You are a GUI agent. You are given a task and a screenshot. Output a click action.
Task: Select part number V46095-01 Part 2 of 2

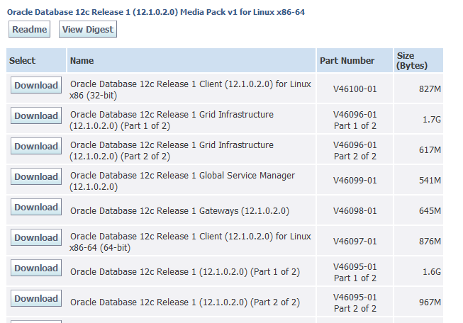pos(355,302)
